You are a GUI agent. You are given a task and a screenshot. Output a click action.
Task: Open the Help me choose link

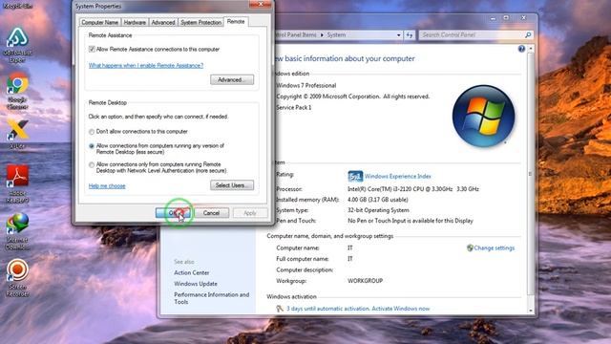(x=107, y=186)
